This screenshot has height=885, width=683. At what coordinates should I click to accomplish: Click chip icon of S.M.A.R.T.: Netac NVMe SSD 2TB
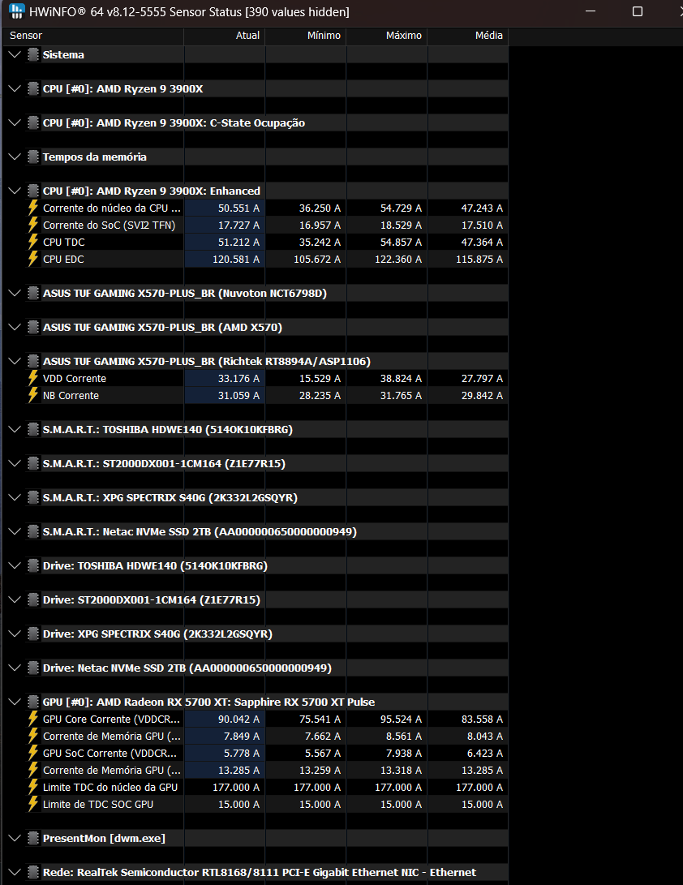33,531
